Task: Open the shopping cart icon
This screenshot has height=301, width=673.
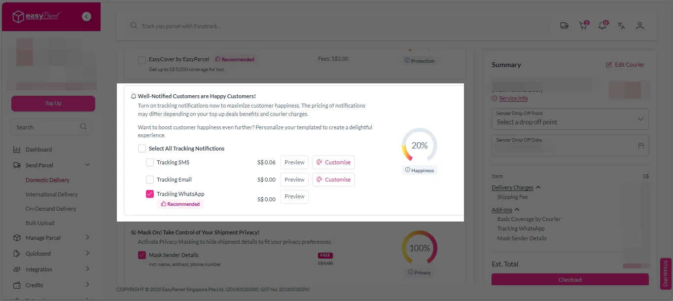Action: tap(583, 26)
